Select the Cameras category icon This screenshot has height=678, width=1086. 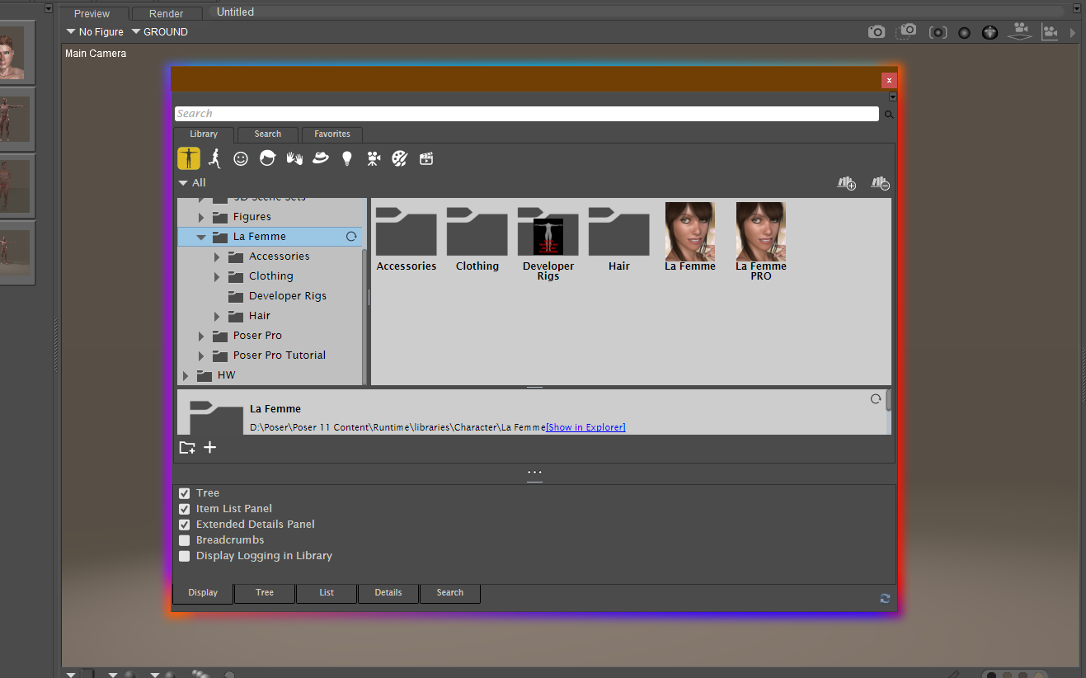(x=374, y=158)
